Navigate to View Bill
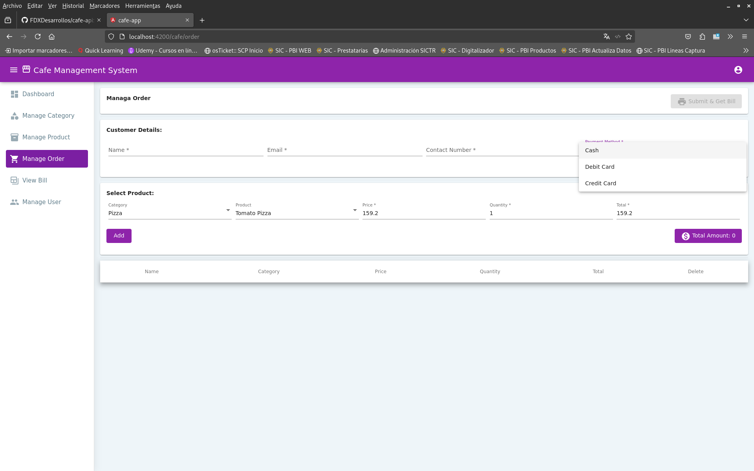Screen dimensions: 754x471 click(x=47, y=181)
